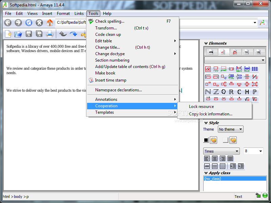The width and height of the screenshot is (271, 203).
Task: Open the Elements category dropdown
Action: tap(235, 60)
